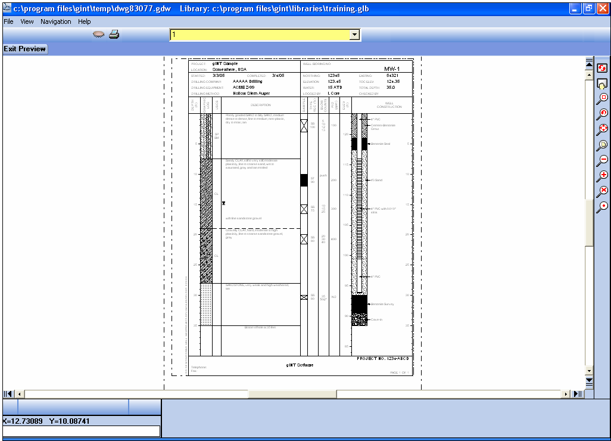The image size is (611, 441).
Task: Click the zoom center dot magnifier
Action: point(602,207)
